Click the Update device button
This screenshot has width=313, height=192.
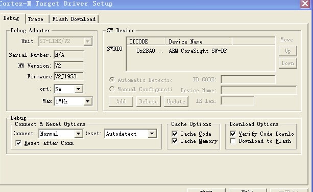pyautogui.click(x=176, y=101)
